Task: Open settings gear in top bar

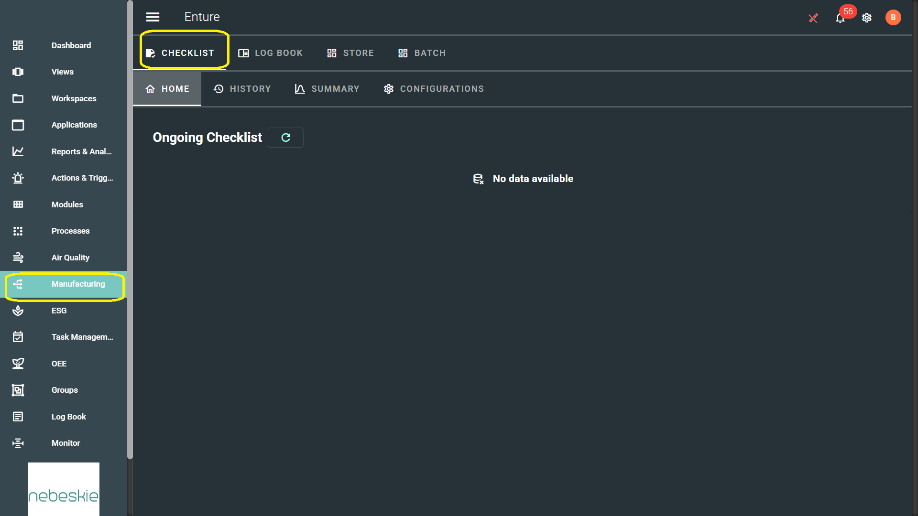Action: [x=866, y=18]
